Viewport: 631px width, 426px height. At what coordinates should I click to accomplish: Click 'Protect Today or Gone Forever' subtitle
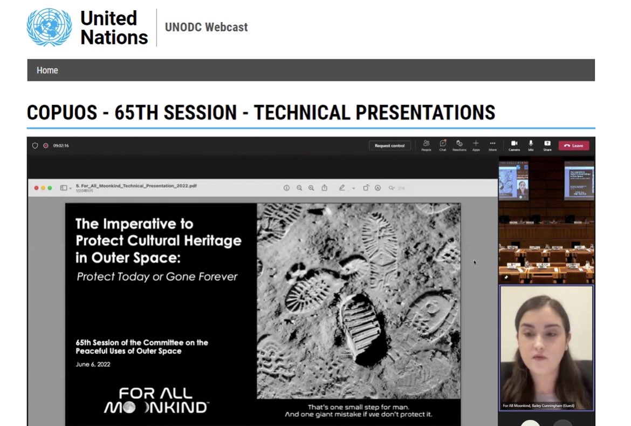tap(157, 276)
